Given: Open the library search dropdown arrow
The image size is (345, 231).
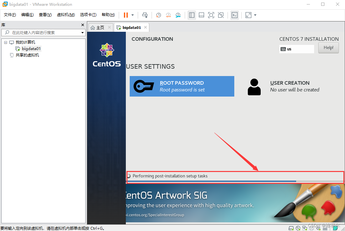Looking at the screenshot, I should coord(82,33).
